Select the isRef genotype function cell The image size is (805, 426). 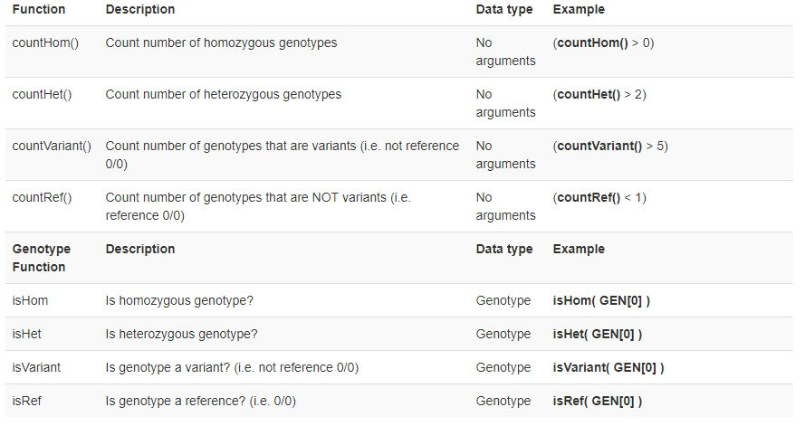pyautogui.click(x=27, y=402)
